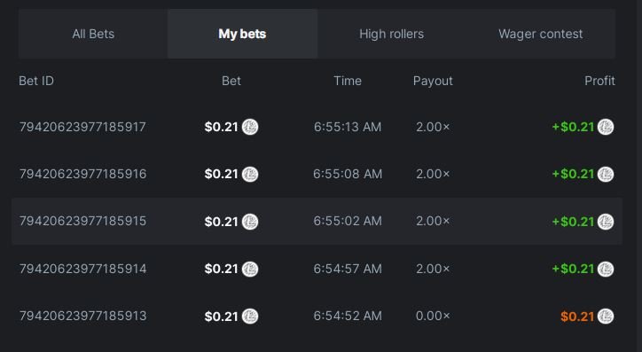Open bet ID 7942062397185914
Image resolution: width=642 pixels, height=352 pixels.
(x=82, y=269)
